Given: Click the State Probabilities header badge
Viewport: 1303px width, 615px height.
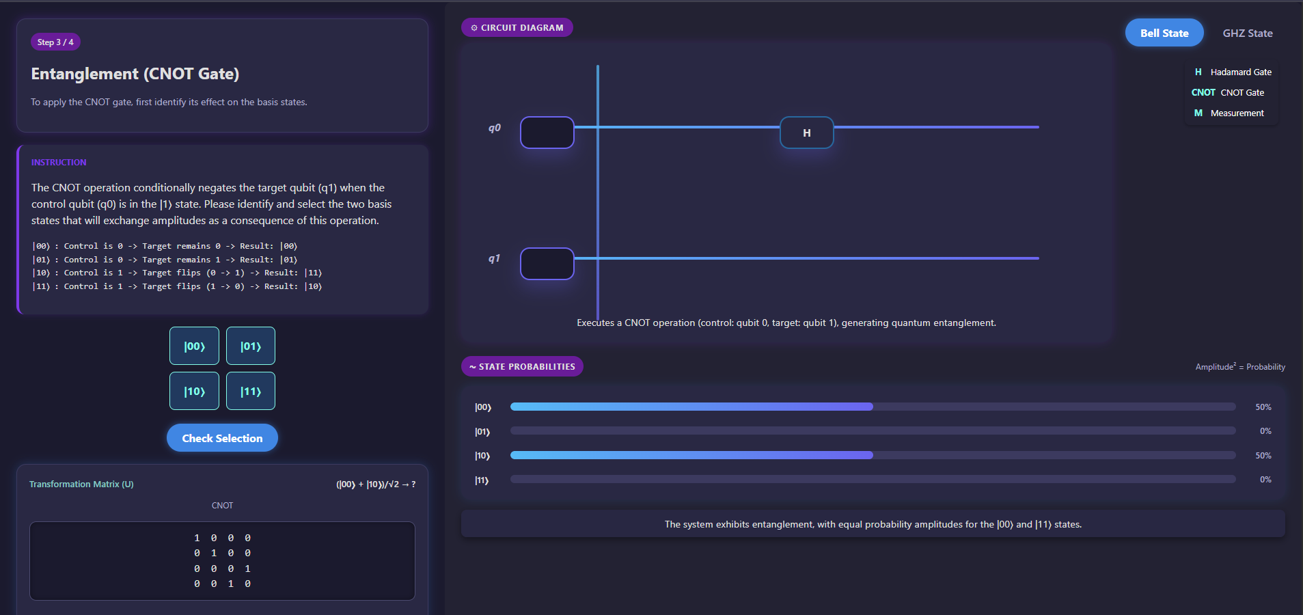Looking at the screenshot, I should click(x=522, y=366).
